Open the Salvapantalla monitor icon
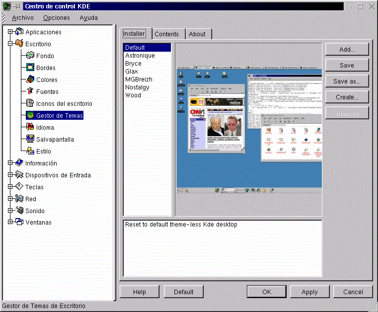The image size is (378, 312). coord(30,140)
